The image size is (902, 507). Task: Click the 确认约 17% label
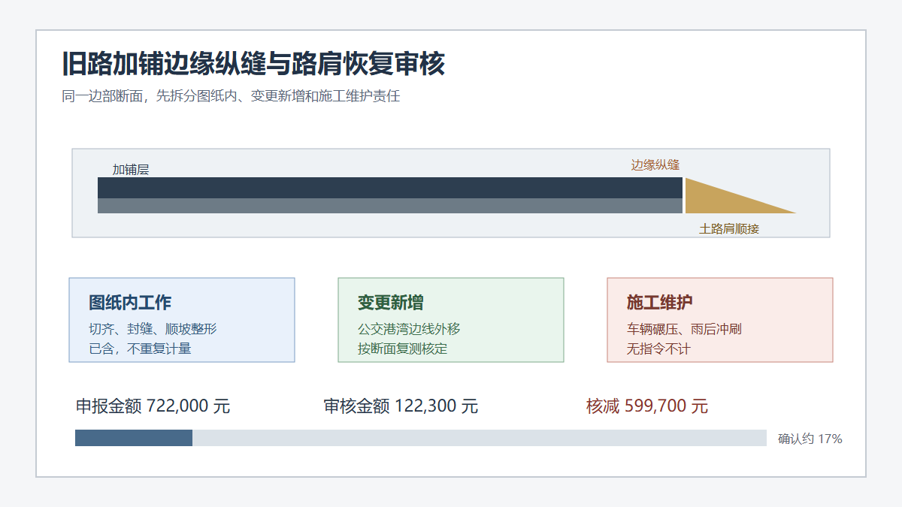[x=810, y=439]
